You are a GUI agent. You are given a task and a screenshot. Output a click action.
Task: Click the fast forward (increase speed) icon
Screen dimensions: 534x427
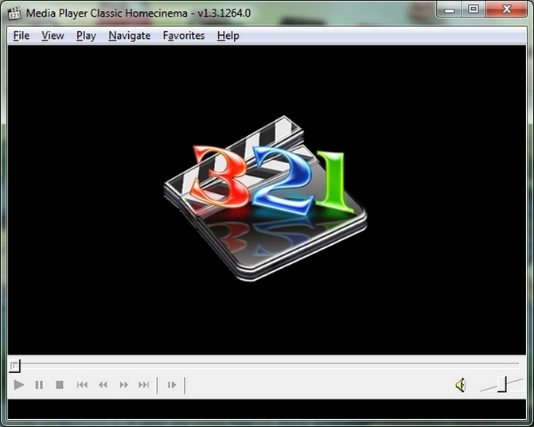click(123, 385)
